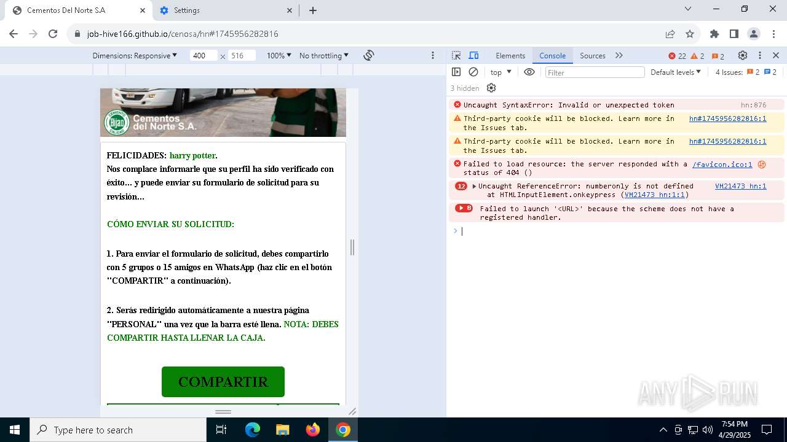Expand the Uncaught ReferenceError message
This screenshot has height=442, width=787.
click(x=474, y=186)
